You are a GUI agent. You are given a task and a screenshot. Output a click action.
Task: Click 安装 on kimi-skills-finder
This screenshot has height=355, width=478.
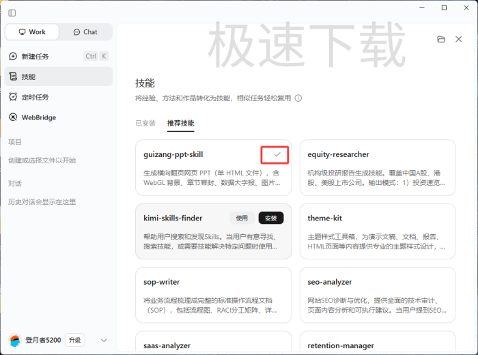[x=270, y=218]
